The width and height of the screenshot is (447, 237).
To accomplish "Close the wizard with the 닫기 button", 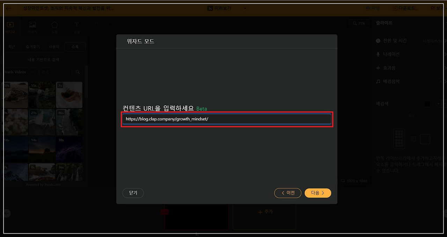I will click(x=133, y=193).
